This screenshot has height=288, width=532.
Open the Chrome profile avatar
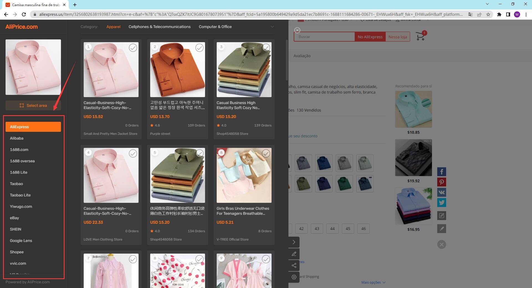(517, 14)
